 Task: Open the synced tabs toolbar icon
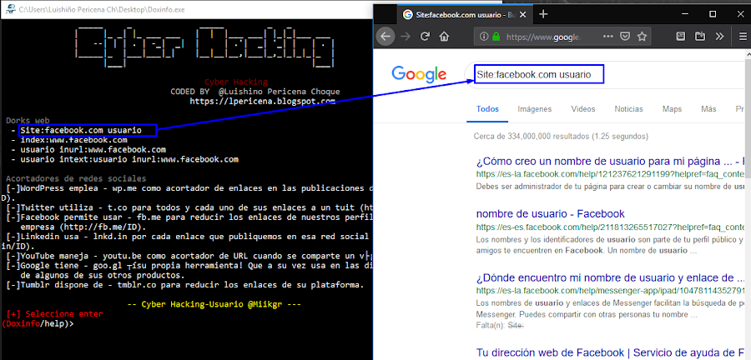[700, 37]
